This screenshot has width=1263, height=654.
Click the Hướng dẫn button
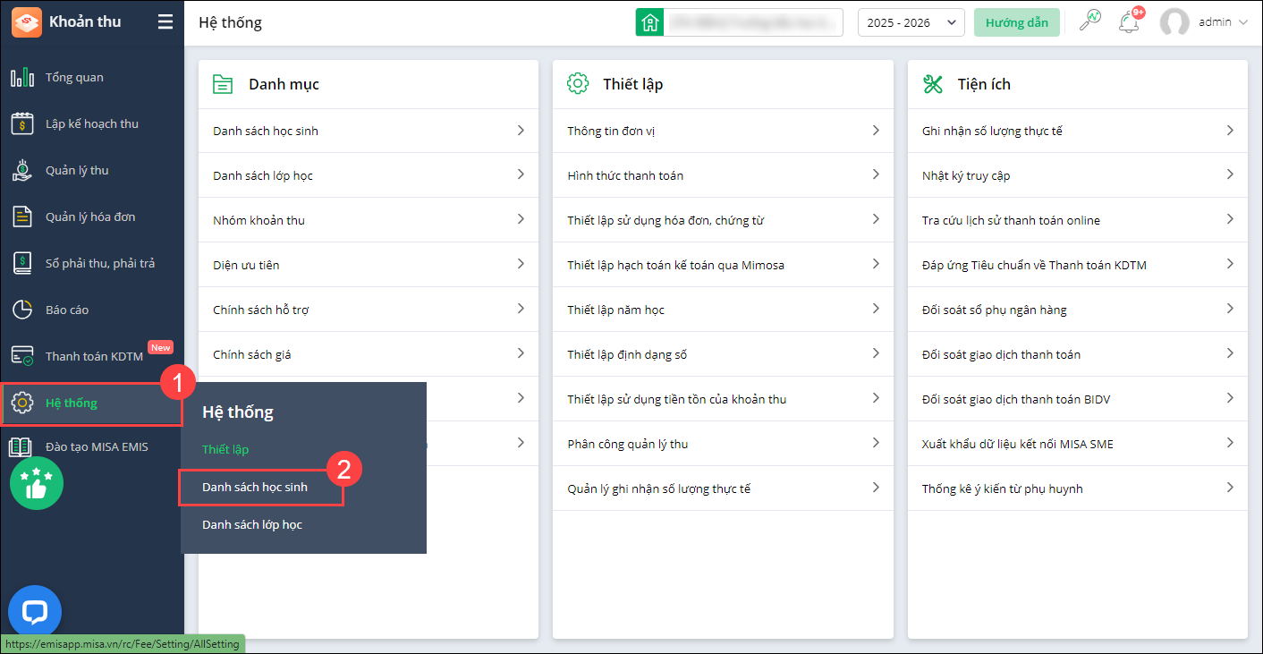1017,22
